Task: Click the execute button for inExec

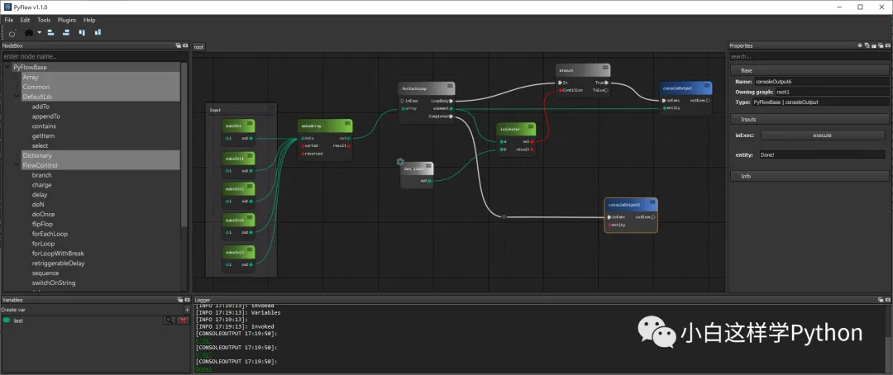Action: coord(822,135)
